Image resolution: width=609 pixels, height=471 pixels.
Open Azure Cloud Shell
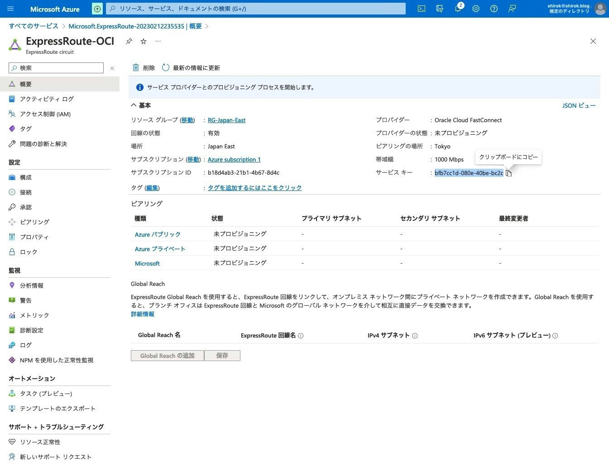(x=421, y=9)
